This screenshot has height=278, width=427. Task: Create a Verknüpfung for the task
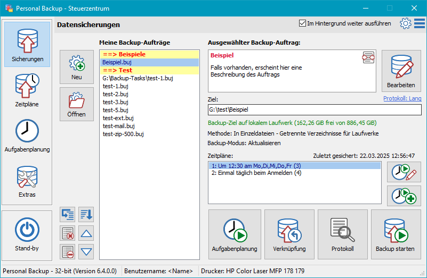289,234
